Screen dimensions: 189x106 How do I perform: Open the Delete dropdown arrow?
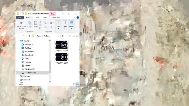pos(53,23)
